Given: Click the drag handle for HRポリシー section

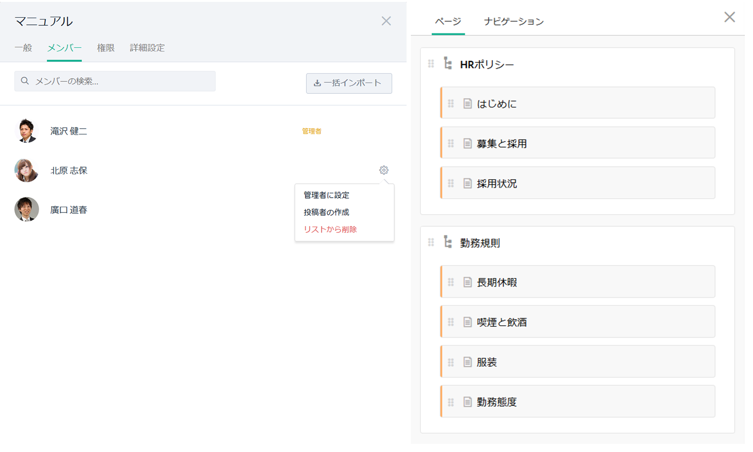Looking at the screenshot, I should click(x=431, y=64).
